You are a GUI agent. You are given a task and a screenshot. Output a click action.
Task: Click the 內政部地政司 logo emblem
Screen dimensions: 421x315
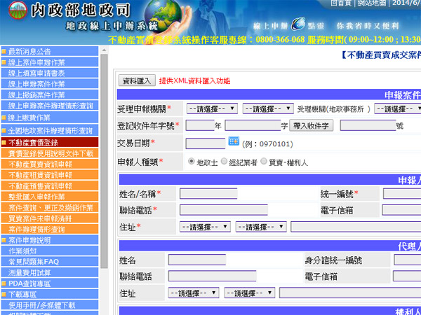[13, 11]
